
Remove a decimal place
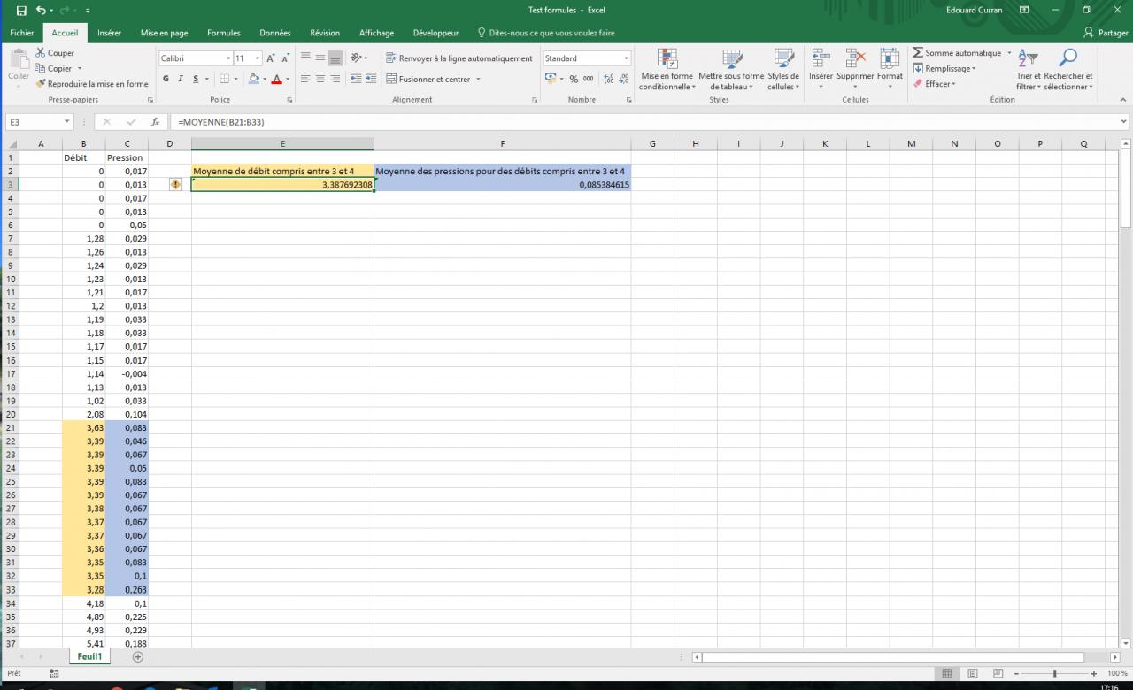coord(622,79)
